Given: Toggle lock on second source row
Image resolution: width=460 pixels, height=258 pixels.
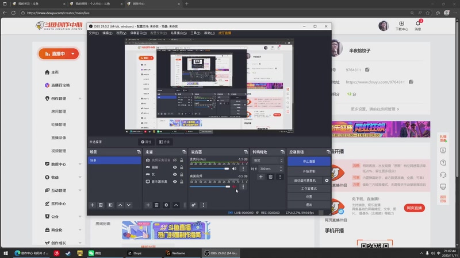Looking at the screenshot, I should pyautogui.click(x=182, y=167).
